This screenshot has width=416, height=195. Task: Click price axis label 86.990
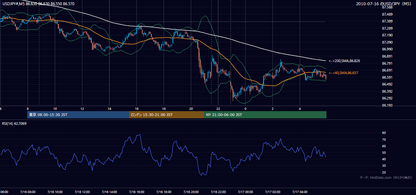tap(387, 49)
